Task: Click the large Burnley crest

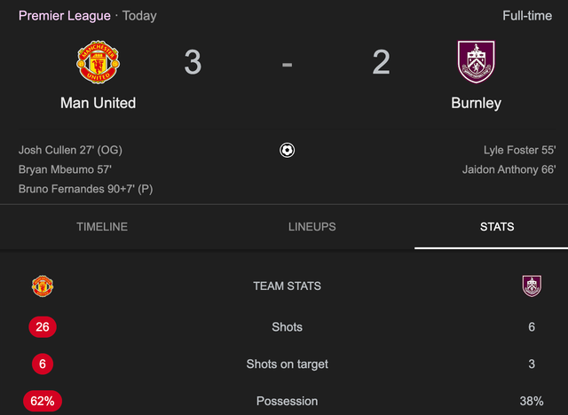Action: (476, 62)
